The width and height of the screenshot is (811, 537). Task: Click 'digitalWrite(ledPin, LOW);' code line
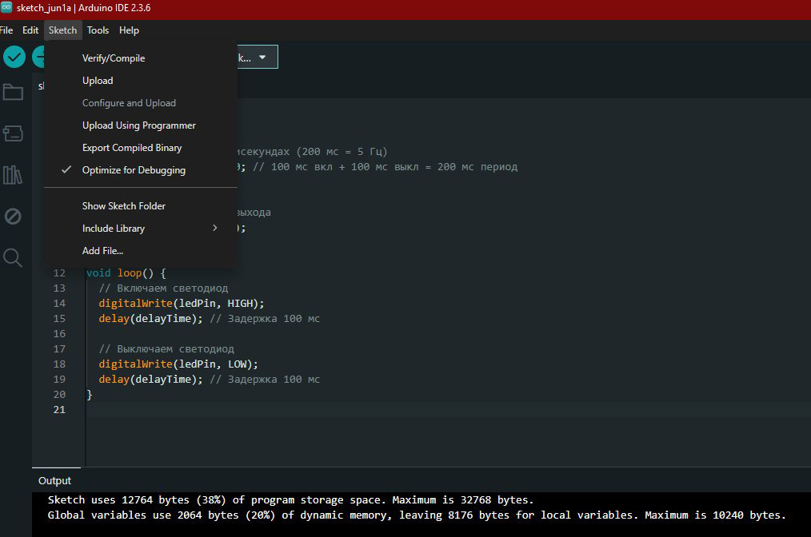pyautogui.click(x=178, y=364)
